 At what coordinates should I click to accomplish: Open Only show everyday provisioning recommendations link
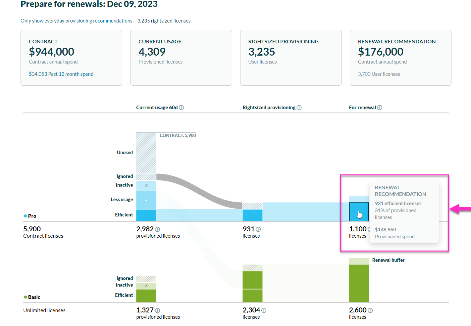click(x=77, y=21)
